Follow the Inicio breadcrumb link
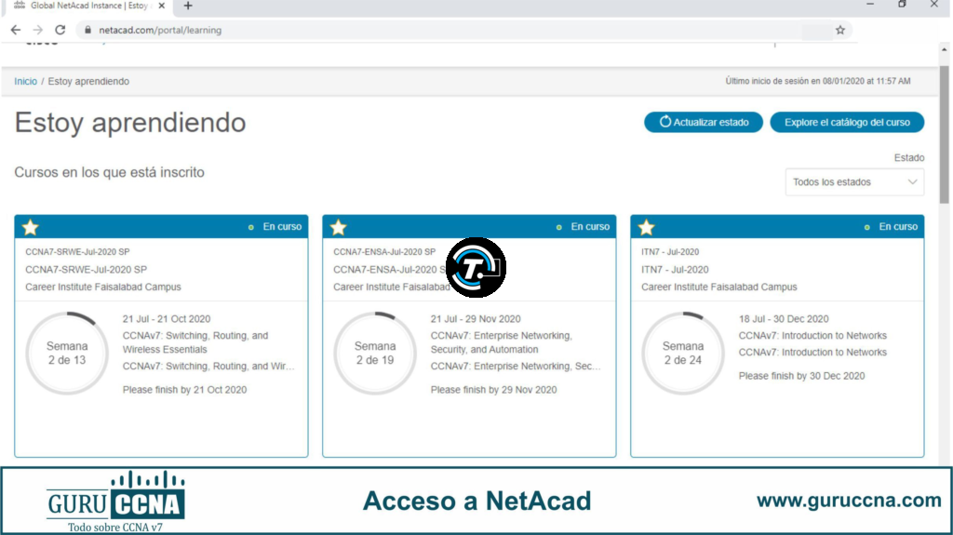This screenshot has width=953, height=535. click(25, 81)
